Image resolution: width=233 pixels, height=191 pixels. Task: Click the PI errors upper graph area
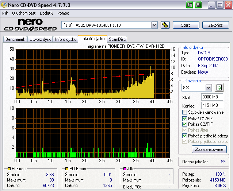click(x=93, y=74)
